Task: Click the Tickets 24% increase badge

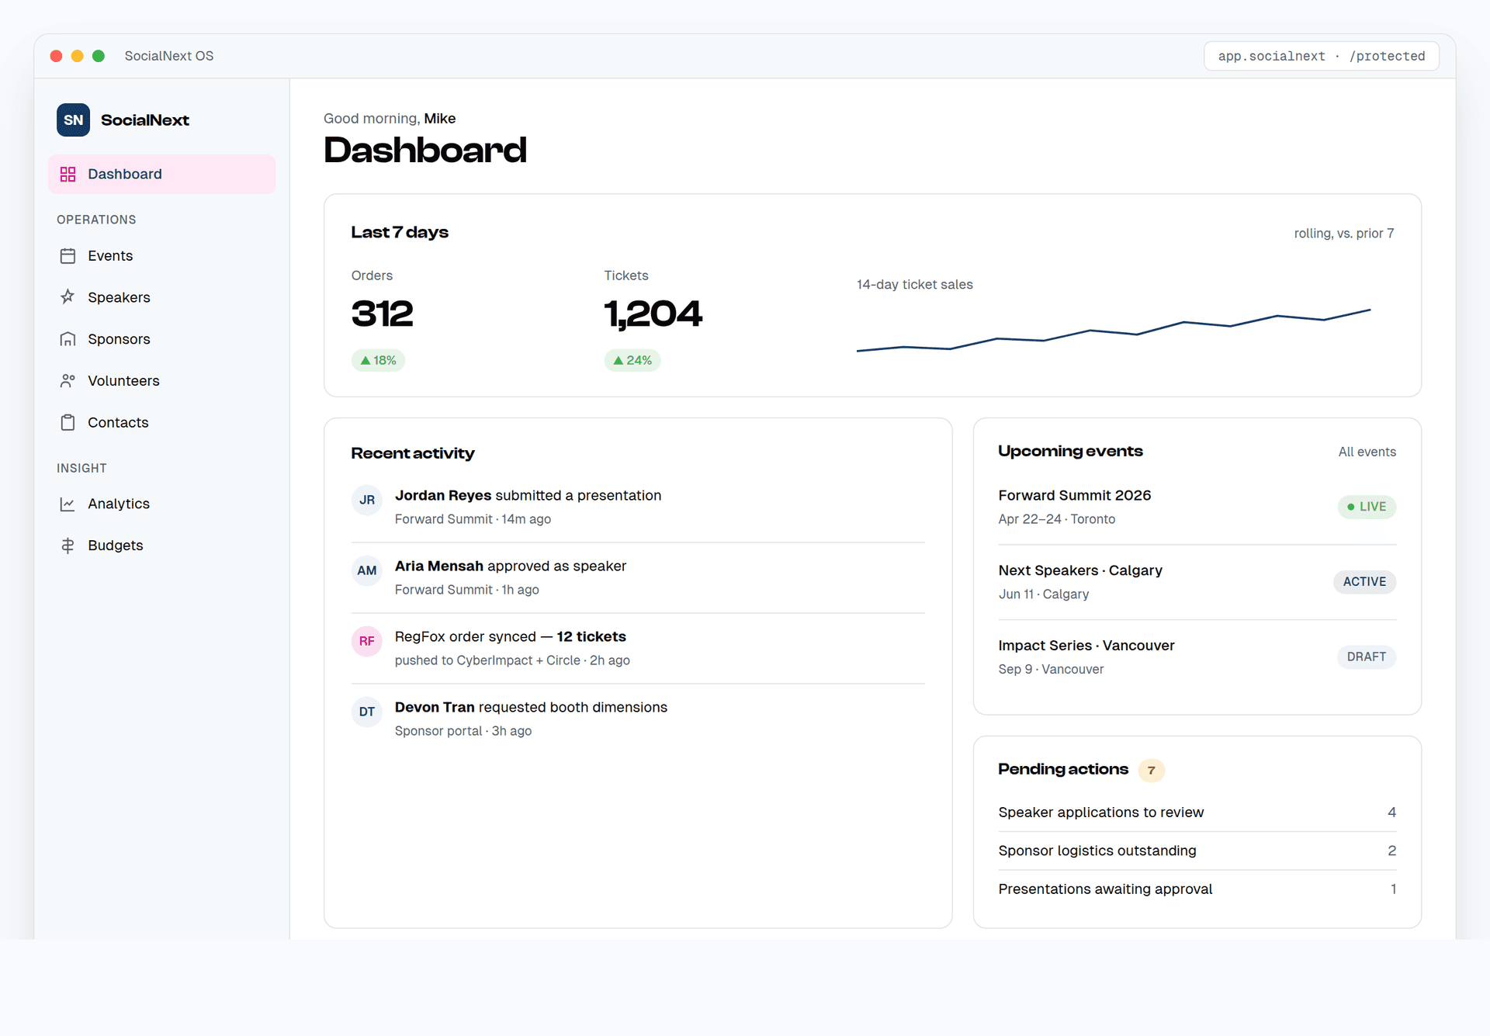Action: tap(632, 360)
